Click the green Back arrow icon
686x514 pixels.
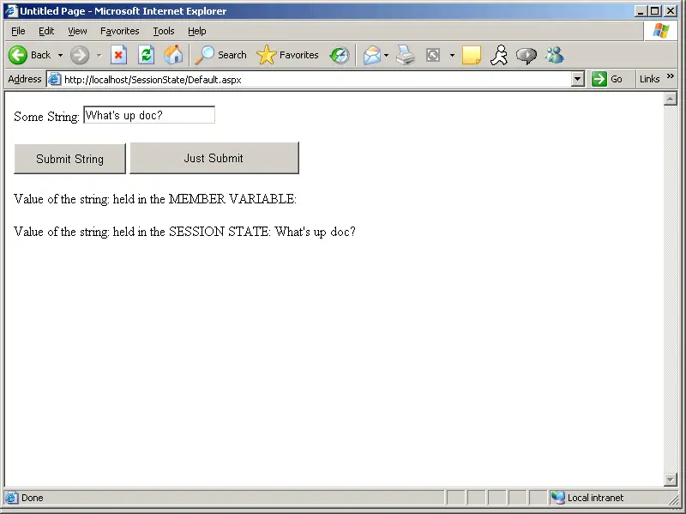click(x=18, y=55)
